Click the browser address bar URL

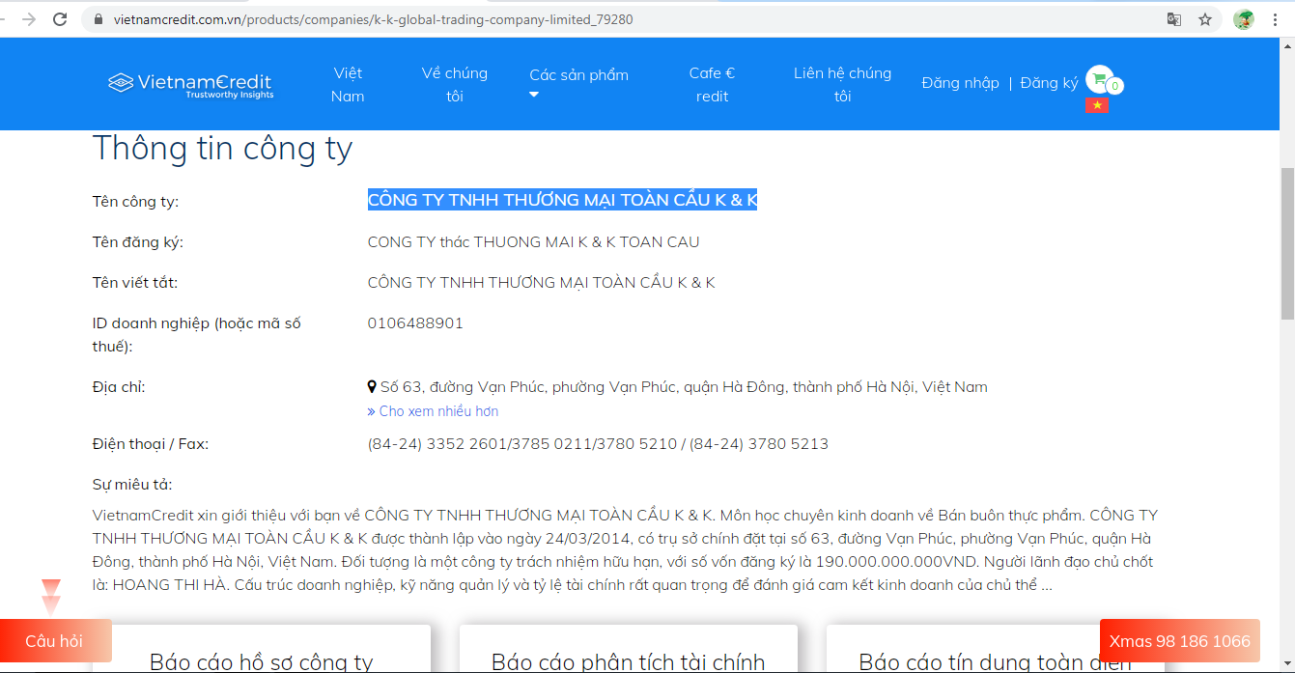373,19
